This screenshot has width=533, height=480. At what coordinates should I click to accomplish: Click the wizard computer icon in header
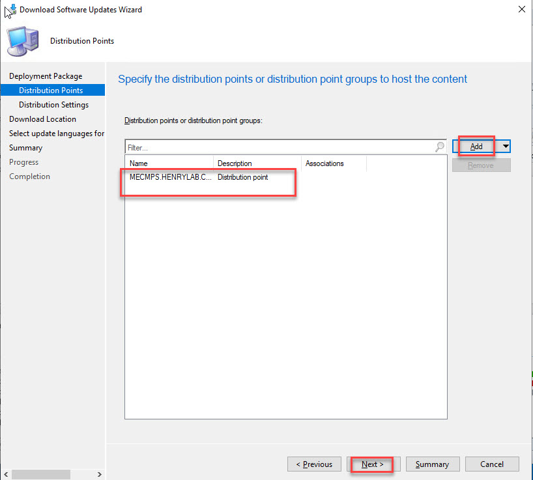tap(22, 41)
